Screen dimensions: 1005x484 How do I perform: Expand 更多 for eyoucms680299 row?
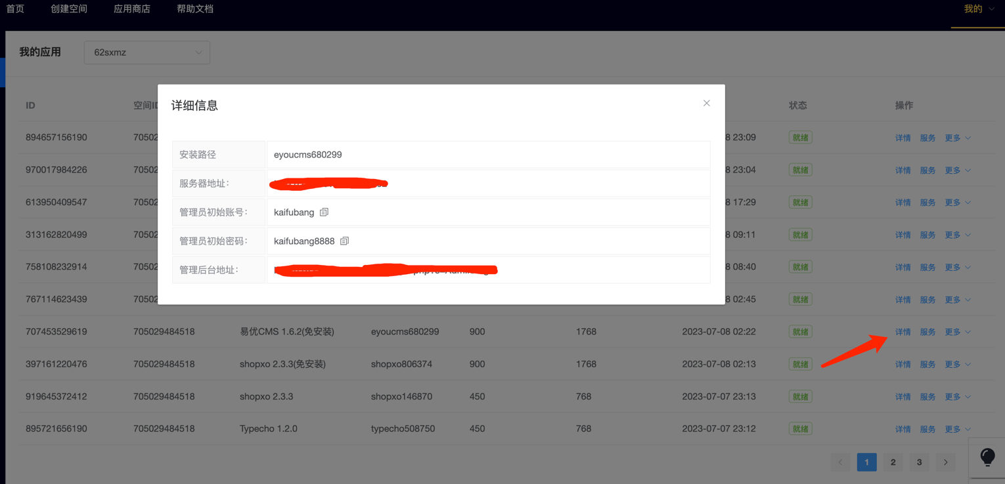(958, 332)
